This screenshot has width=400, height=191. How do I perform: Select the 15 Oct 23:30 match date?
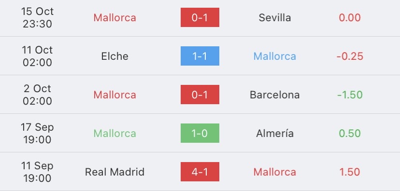pos(38,17)
